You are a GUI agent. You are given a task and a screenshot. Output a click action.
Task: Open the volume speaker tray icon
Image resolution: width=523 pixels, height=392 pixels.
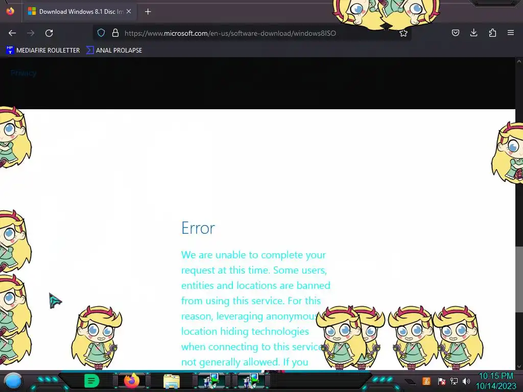(466, 381)
